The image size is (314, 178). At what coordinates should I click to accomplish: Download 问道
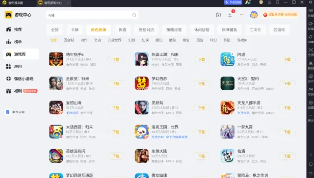pos(287,59)
